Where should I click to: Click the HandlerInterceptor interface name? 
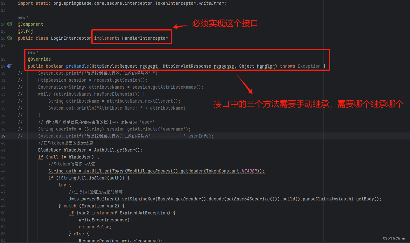(145, 38)
